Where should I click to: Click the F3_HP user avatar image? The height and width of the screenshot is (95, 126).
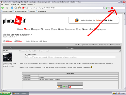(7, 57)
